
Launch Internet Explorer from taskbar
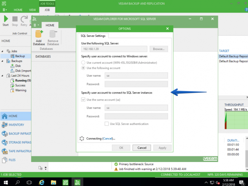[41, 182]
